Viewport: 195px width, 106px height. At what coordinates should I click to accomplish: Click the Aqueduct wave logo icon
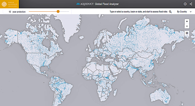78,4
